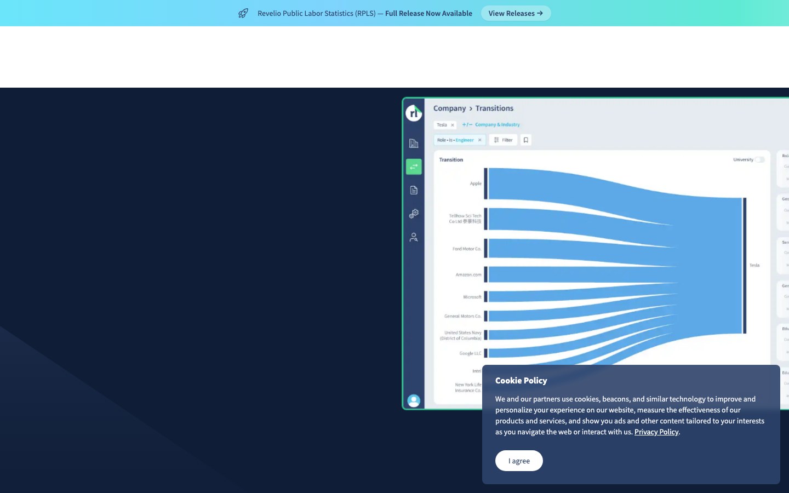Click the Apple label in the Sankey chart
This screenshot has height=493, width=789.
476,184
